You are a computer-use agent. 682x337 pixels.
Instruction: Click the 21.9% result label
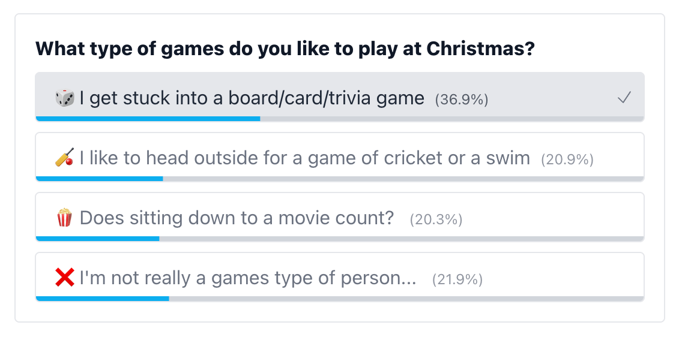point(457,279)
